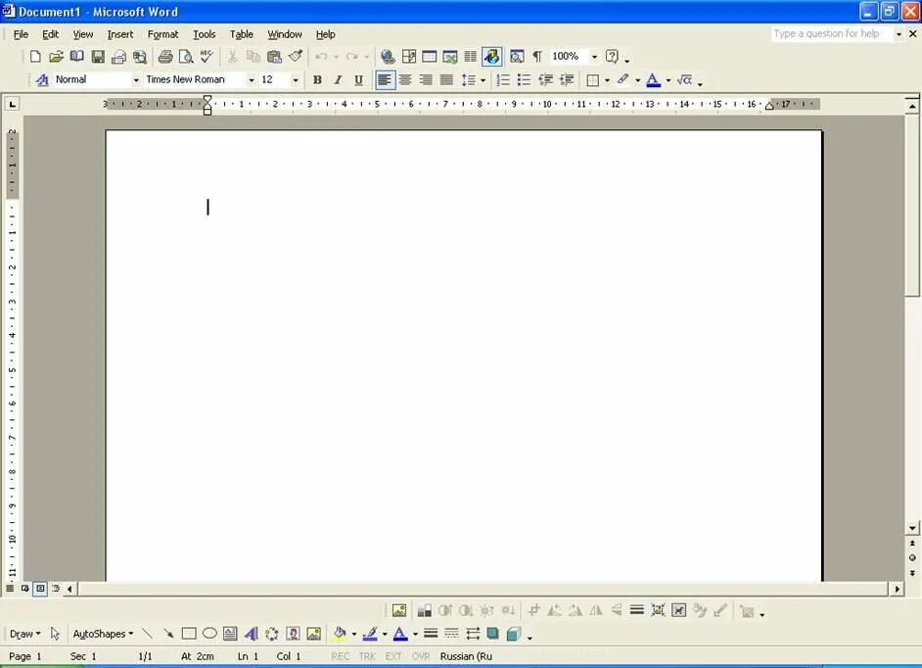Click the Russian language status bar entry
Image resolution: width=922 pixels, height=668 pixels.
(x=466, y=656)
